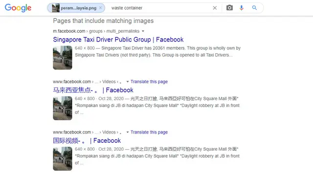The height and width of the screenshot is (176, 313).
Task: Translate the 马来西亚焦点 result page
Action: tap(149, 82)
